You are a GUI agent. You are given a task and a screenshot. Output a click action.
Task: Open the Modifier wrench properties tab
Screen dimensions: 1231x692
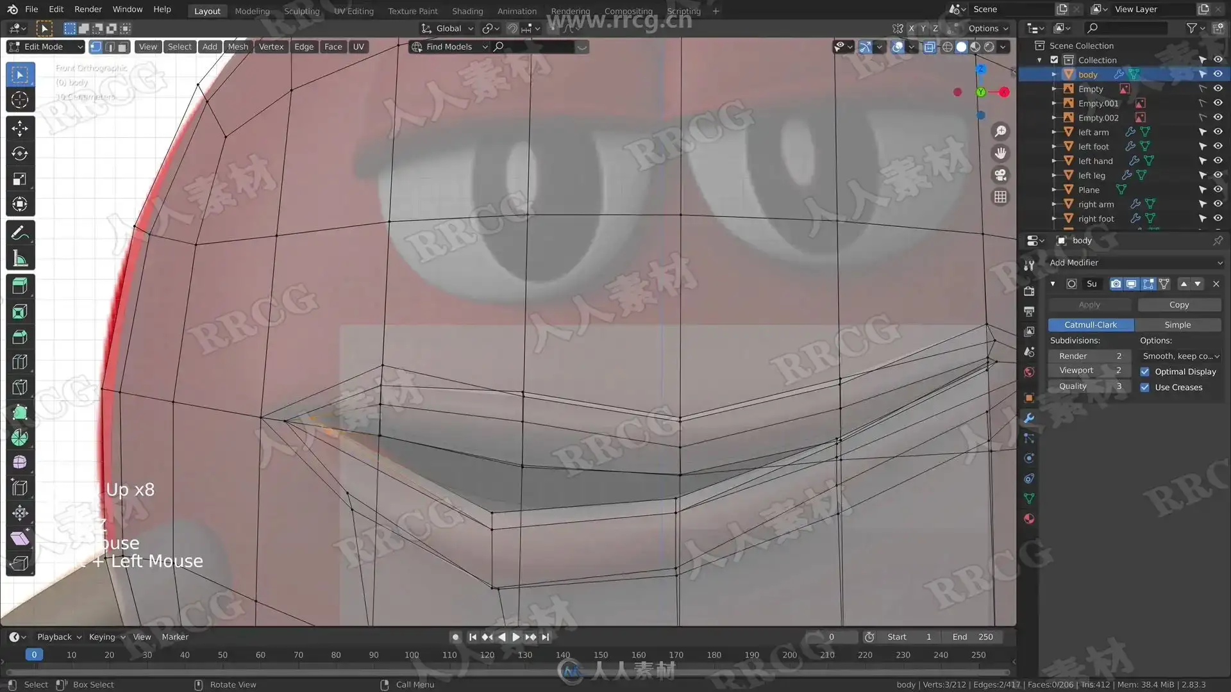[x=1029, y=418]
